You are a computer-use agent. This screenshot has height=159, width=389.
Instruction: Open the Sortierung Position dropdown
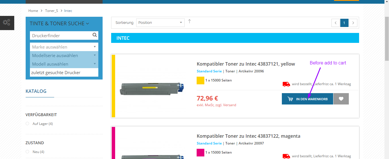coord(160,22)
